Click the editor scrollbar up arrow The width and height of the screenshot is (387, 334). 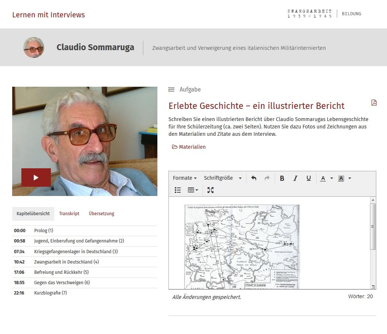[x=373, y=200]
